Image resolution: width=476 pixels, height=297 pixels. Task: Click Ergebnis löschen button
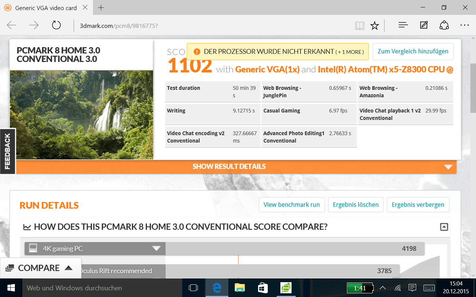pos(356,205)
